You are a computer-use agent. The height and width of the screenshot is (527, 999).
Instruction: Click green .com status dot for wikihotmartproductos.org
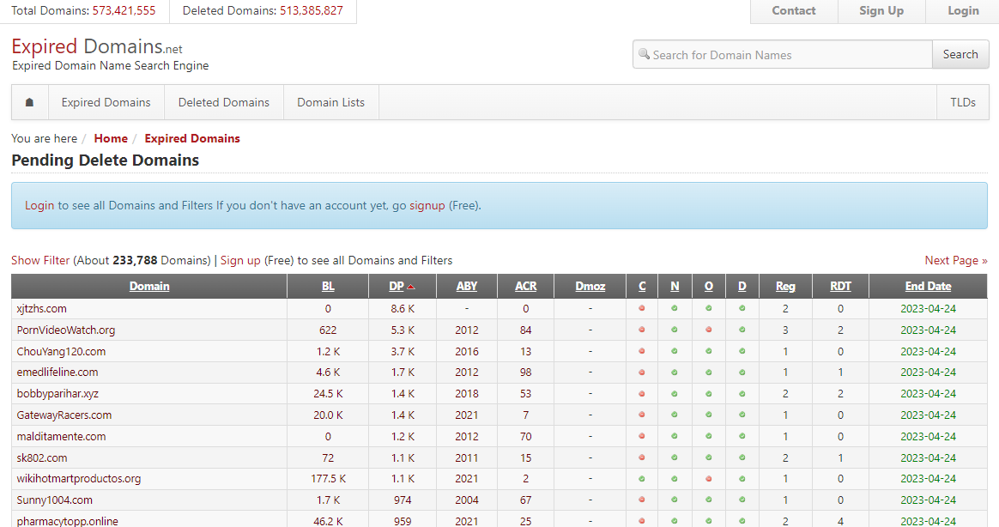[642, 479]
